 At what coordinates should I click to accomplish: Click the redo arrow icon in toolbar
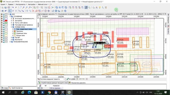(x=16, y=7)
